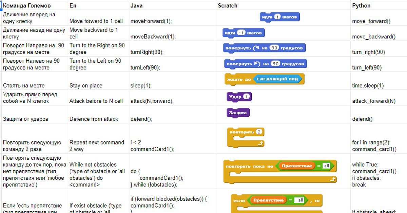Select cell 'Движение вперед на одну клетку'

pyautogui.click(x=34, y=18)
